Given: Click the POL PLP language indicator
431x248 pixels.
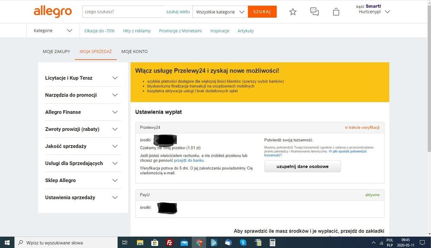Looking at the screenshot, I should [x=390, y=242].
